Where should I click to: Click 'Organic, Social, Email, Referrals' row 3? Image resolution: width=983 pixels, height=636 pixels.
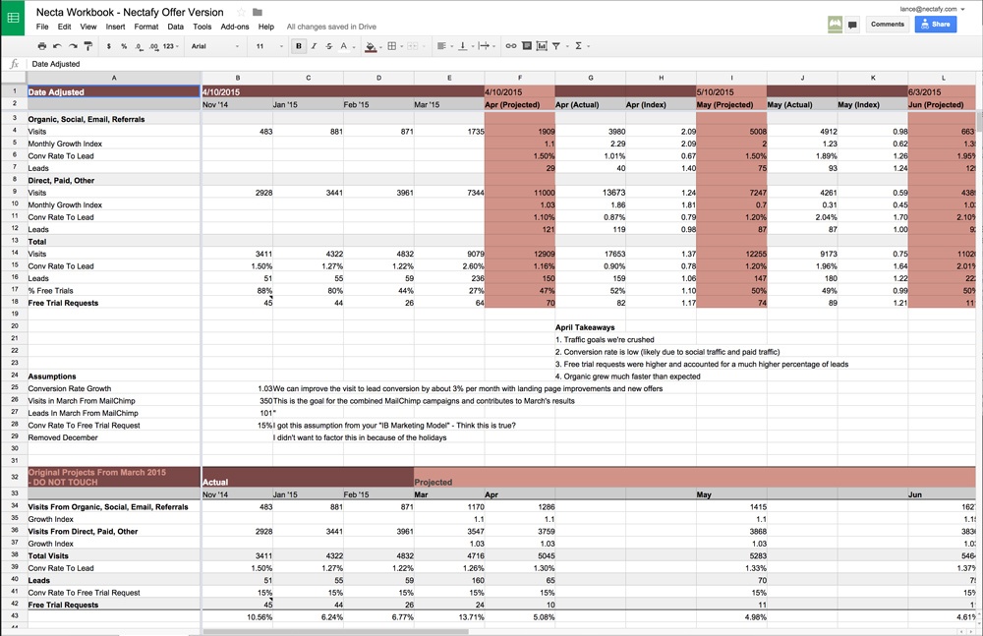click(x=113, y=119)
